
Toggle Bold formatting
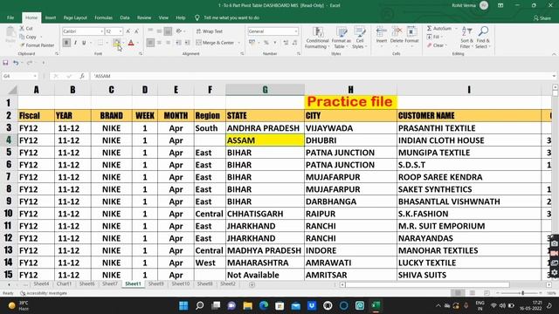tap(66, 43)
